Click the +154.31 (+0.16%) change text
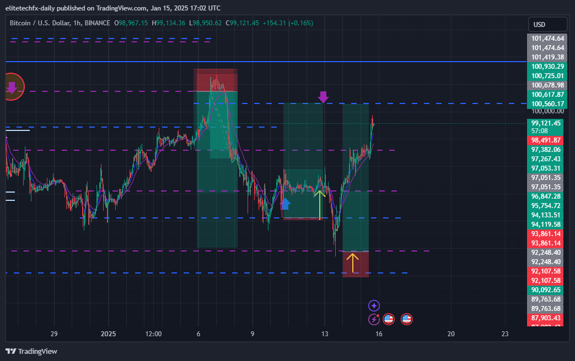 [288, 23]
